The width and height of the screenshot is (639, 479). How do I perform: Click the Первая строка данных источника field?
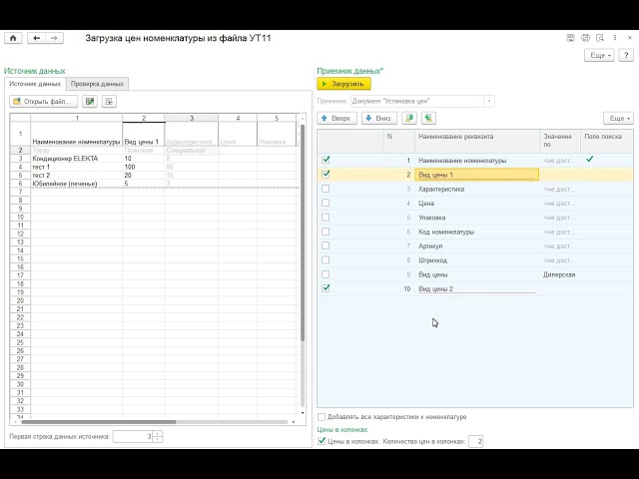133,436
